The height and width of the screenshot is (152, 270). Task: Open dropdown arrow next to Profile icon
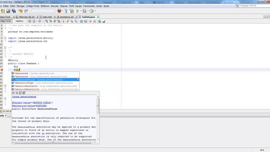pyautogui.click(x=95, y=11)
